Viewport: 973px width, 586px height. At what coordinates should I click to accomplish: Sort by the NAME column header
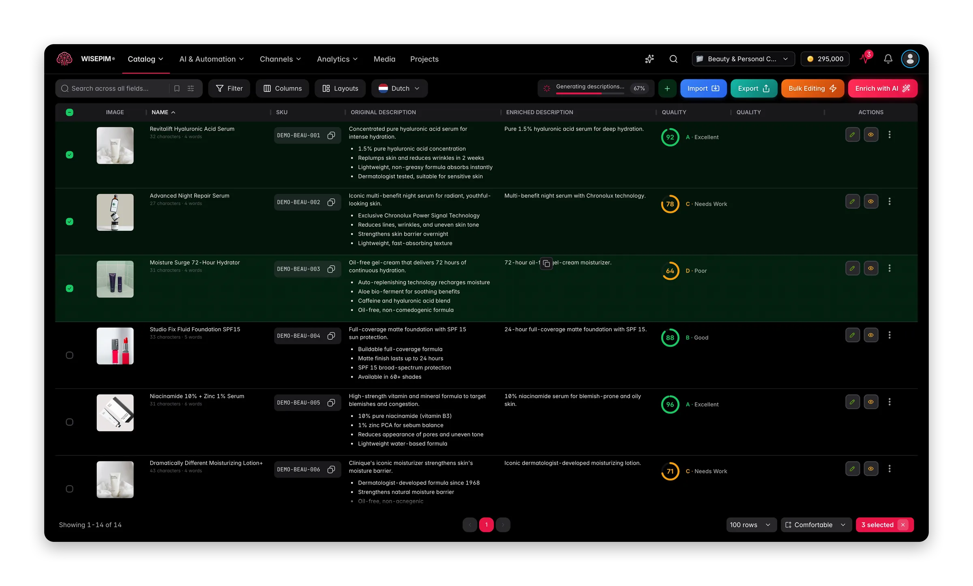coord(163,112)
